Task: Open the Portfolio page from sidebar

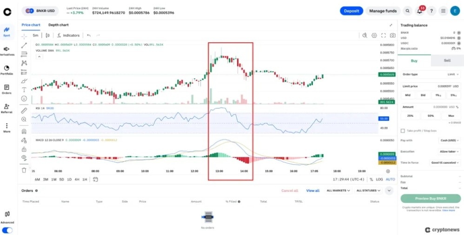Action: (x=7, y=70)
